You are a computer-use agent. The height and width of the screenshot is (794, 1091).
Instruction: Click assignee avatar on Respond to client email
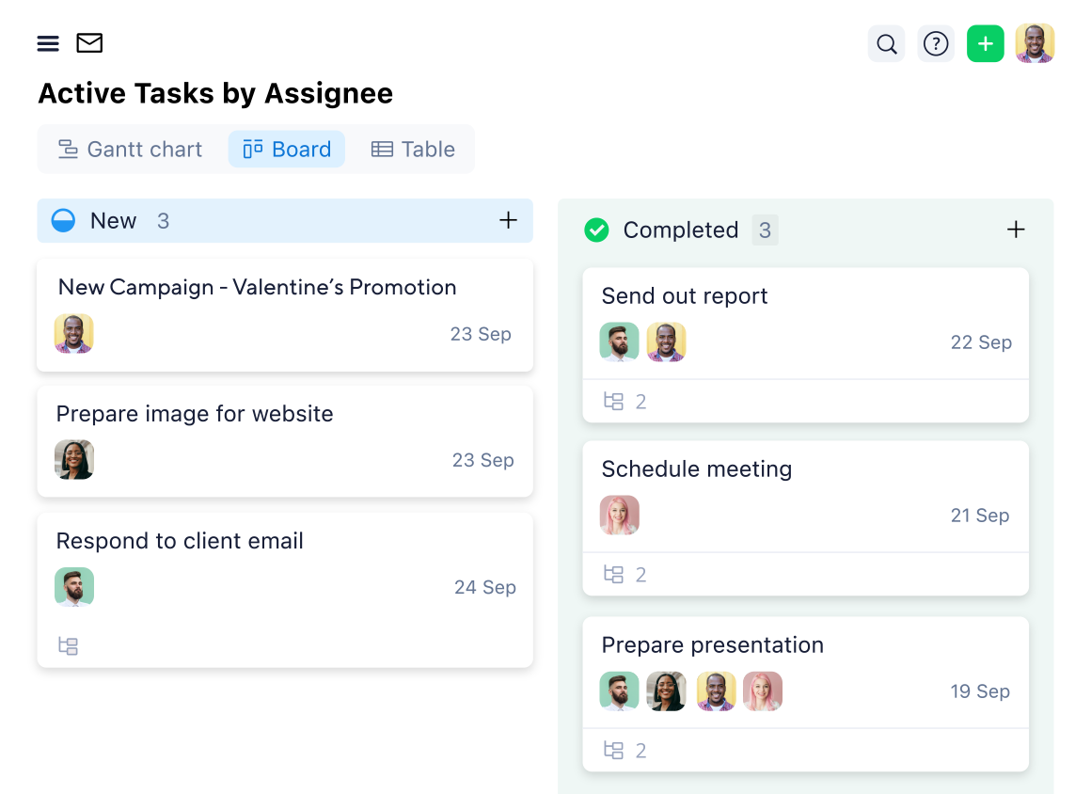pyautogui.click(x=73, y=587)
